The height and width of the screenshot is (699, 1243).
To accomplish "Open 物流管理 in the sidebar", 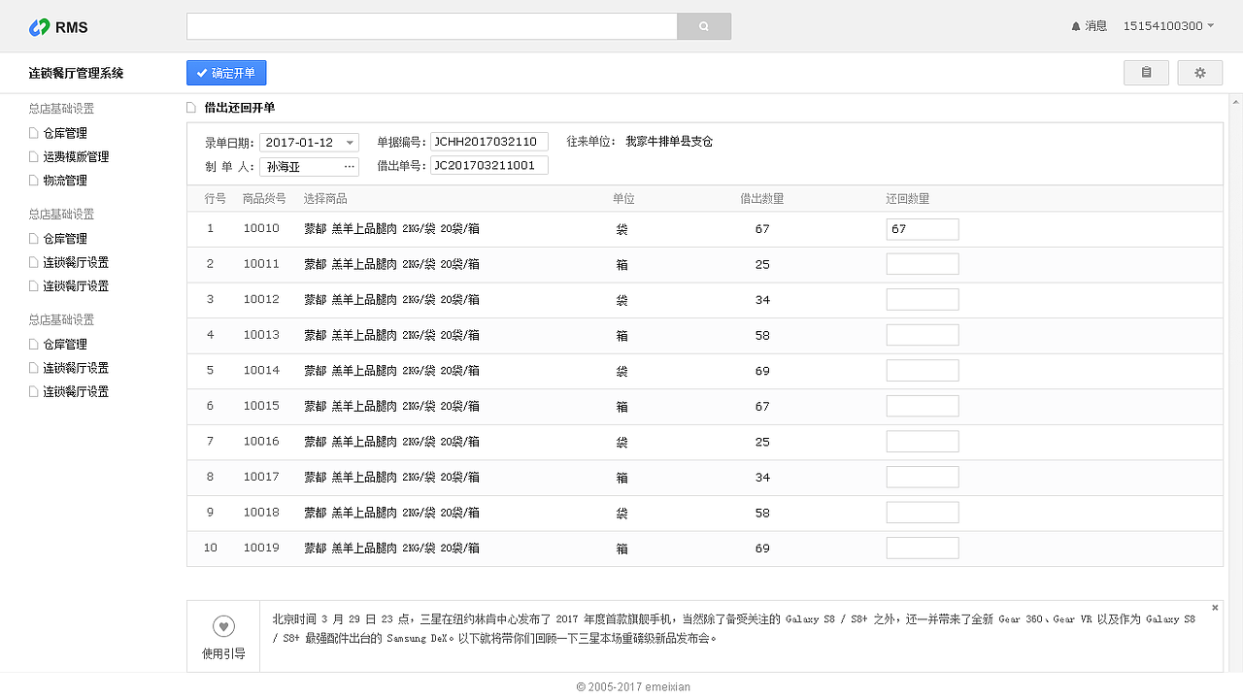I will click(x=65, y=181).
